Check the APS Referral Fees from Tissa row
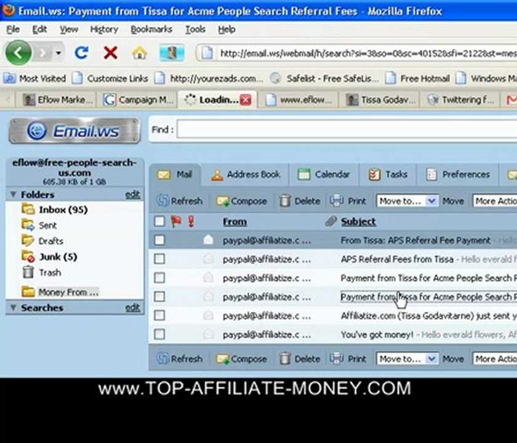The height and width of the screenshot is (443, 517). click(x=159, y=259)
